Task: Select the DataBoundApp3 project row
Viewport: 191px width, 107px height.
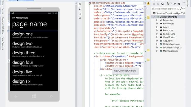Action: (168, 17)
